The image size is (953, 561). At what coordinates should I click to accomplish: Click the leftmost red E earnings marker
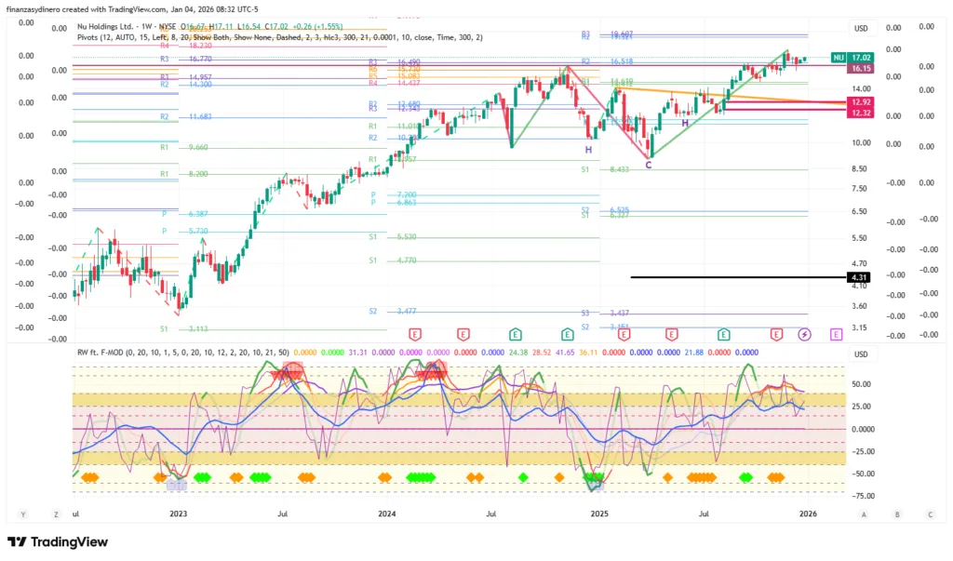[415, 333]
